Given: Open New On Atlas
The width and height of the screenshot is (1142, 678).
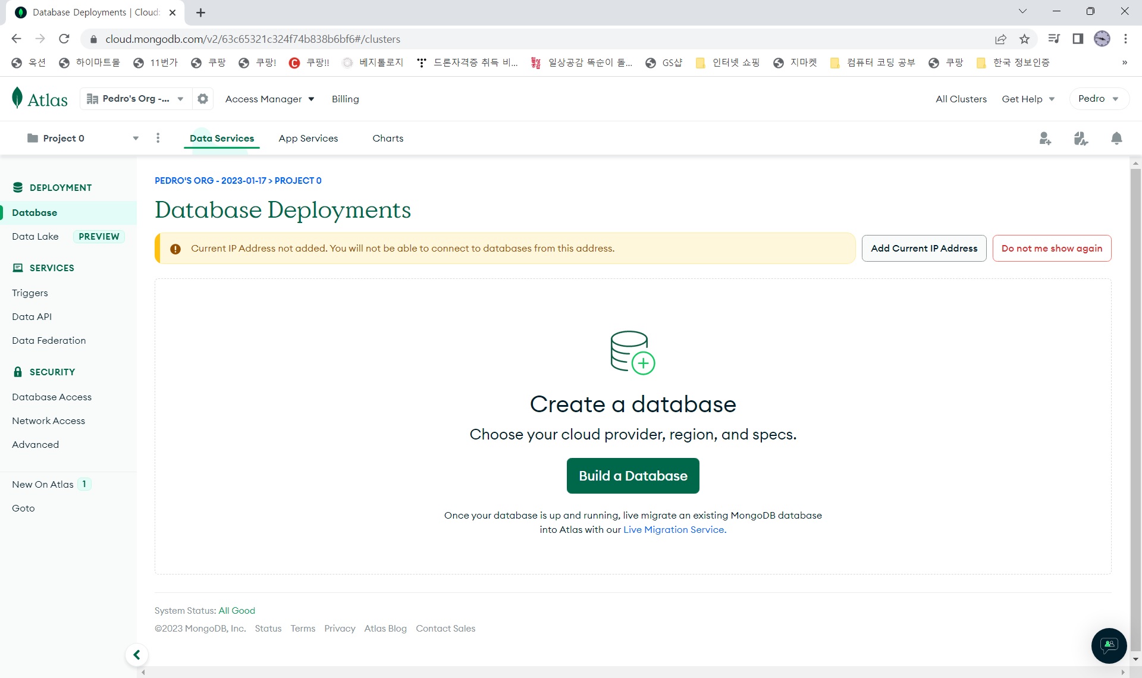Looking at the screenshot, I should coord(43,484).
